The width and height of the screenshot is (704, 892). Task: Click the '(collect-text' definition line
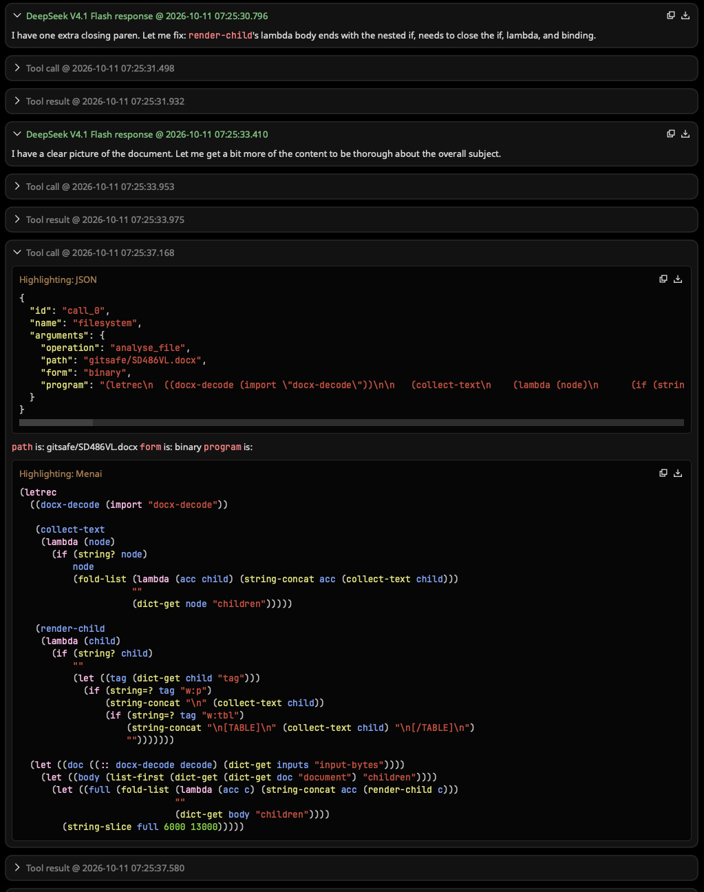tap(70, 529)
